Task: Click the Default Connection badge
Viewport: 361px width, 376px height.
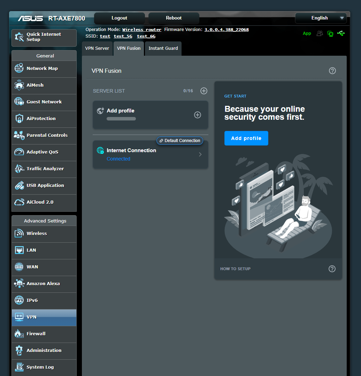Action: (x=180, y=141)
